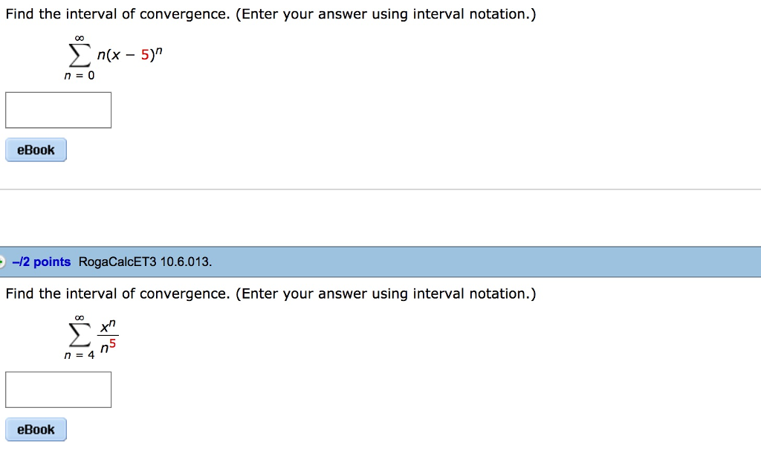The height and width of the screenshot is (457, 761).
Task: Click the summation symbol in the first series
Action: (x=79, y=54)
